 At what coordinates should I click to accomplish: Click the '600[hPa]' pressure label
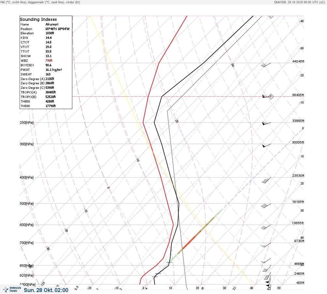[x=26, y=225]
